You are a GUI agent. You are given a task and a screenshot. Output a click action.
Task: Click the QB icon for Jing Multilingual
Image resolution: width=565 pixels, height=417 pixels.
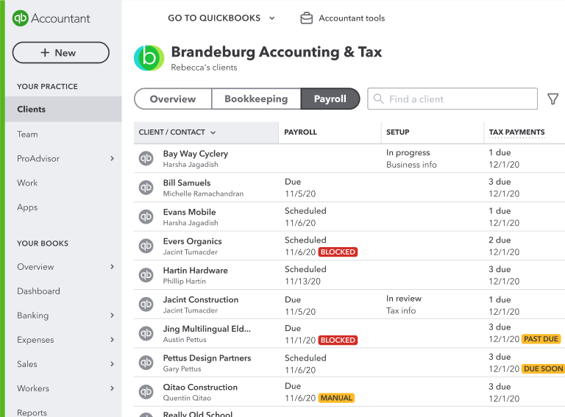[x=146, y=333]
